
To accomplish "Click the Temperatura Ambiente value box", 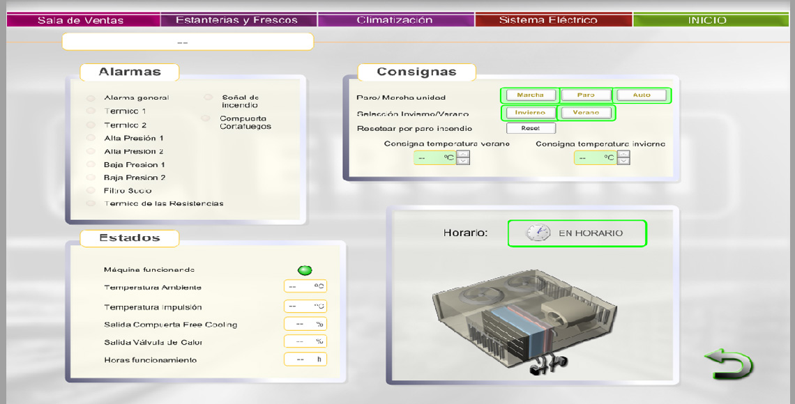I will (x=305, y=286).
